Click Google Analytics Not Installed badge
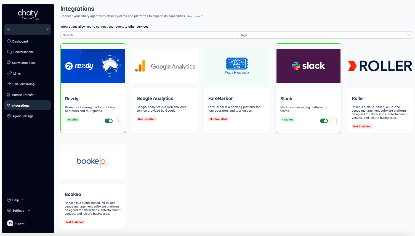 147,119
